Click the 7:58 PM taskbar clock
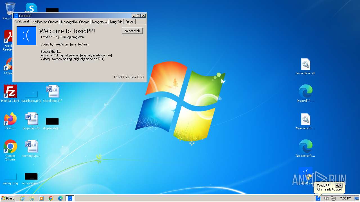 345,198
